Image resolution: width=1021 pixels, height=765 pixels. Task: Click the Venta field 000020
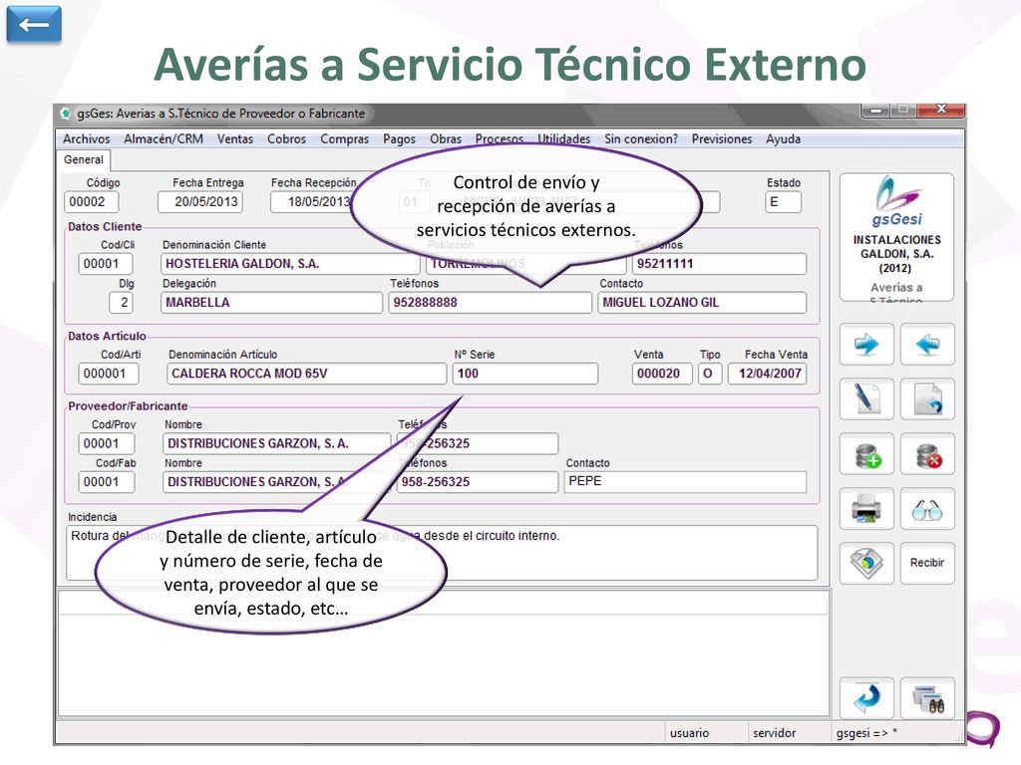coord(662,374)
